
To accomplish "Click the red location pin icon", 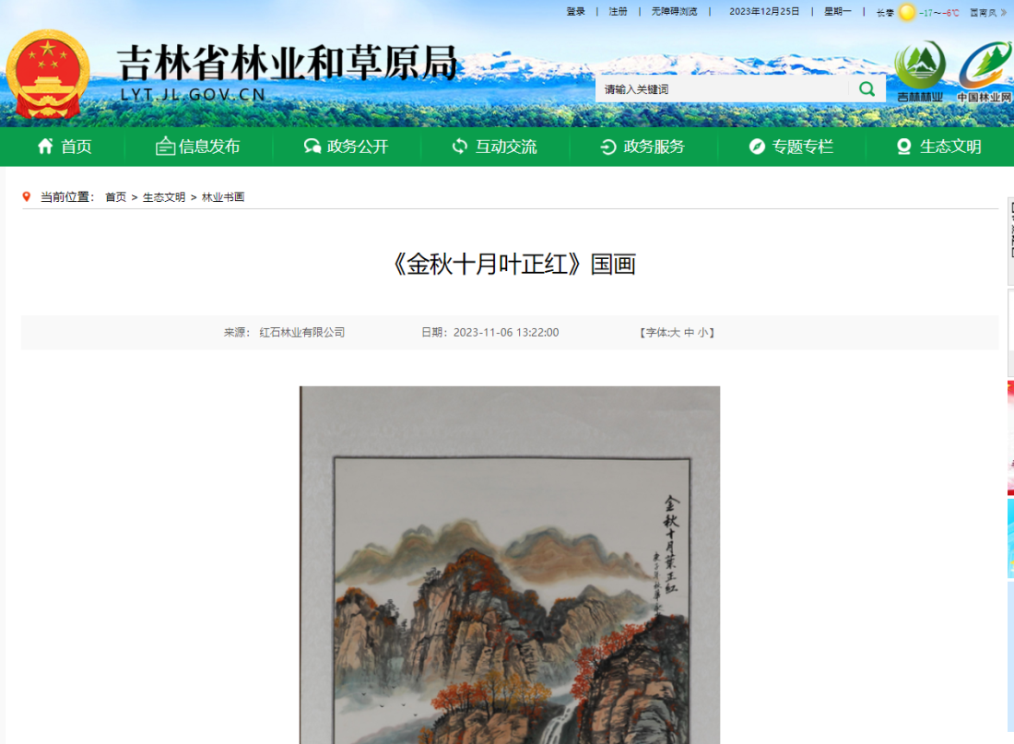I will [x=27, y=196].
